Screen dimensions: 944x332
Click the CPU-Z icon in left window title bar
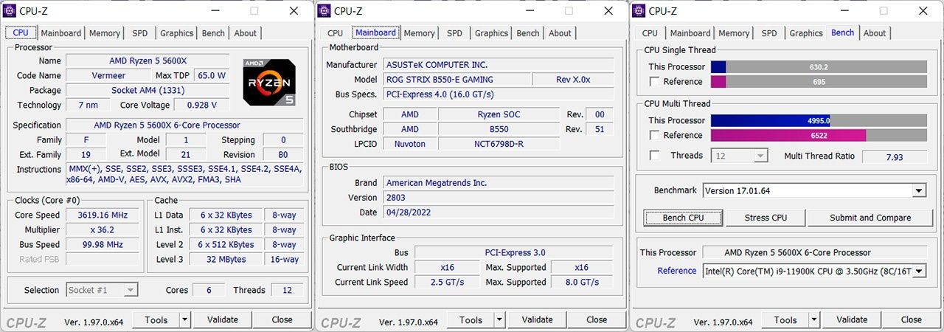point(11,11)
